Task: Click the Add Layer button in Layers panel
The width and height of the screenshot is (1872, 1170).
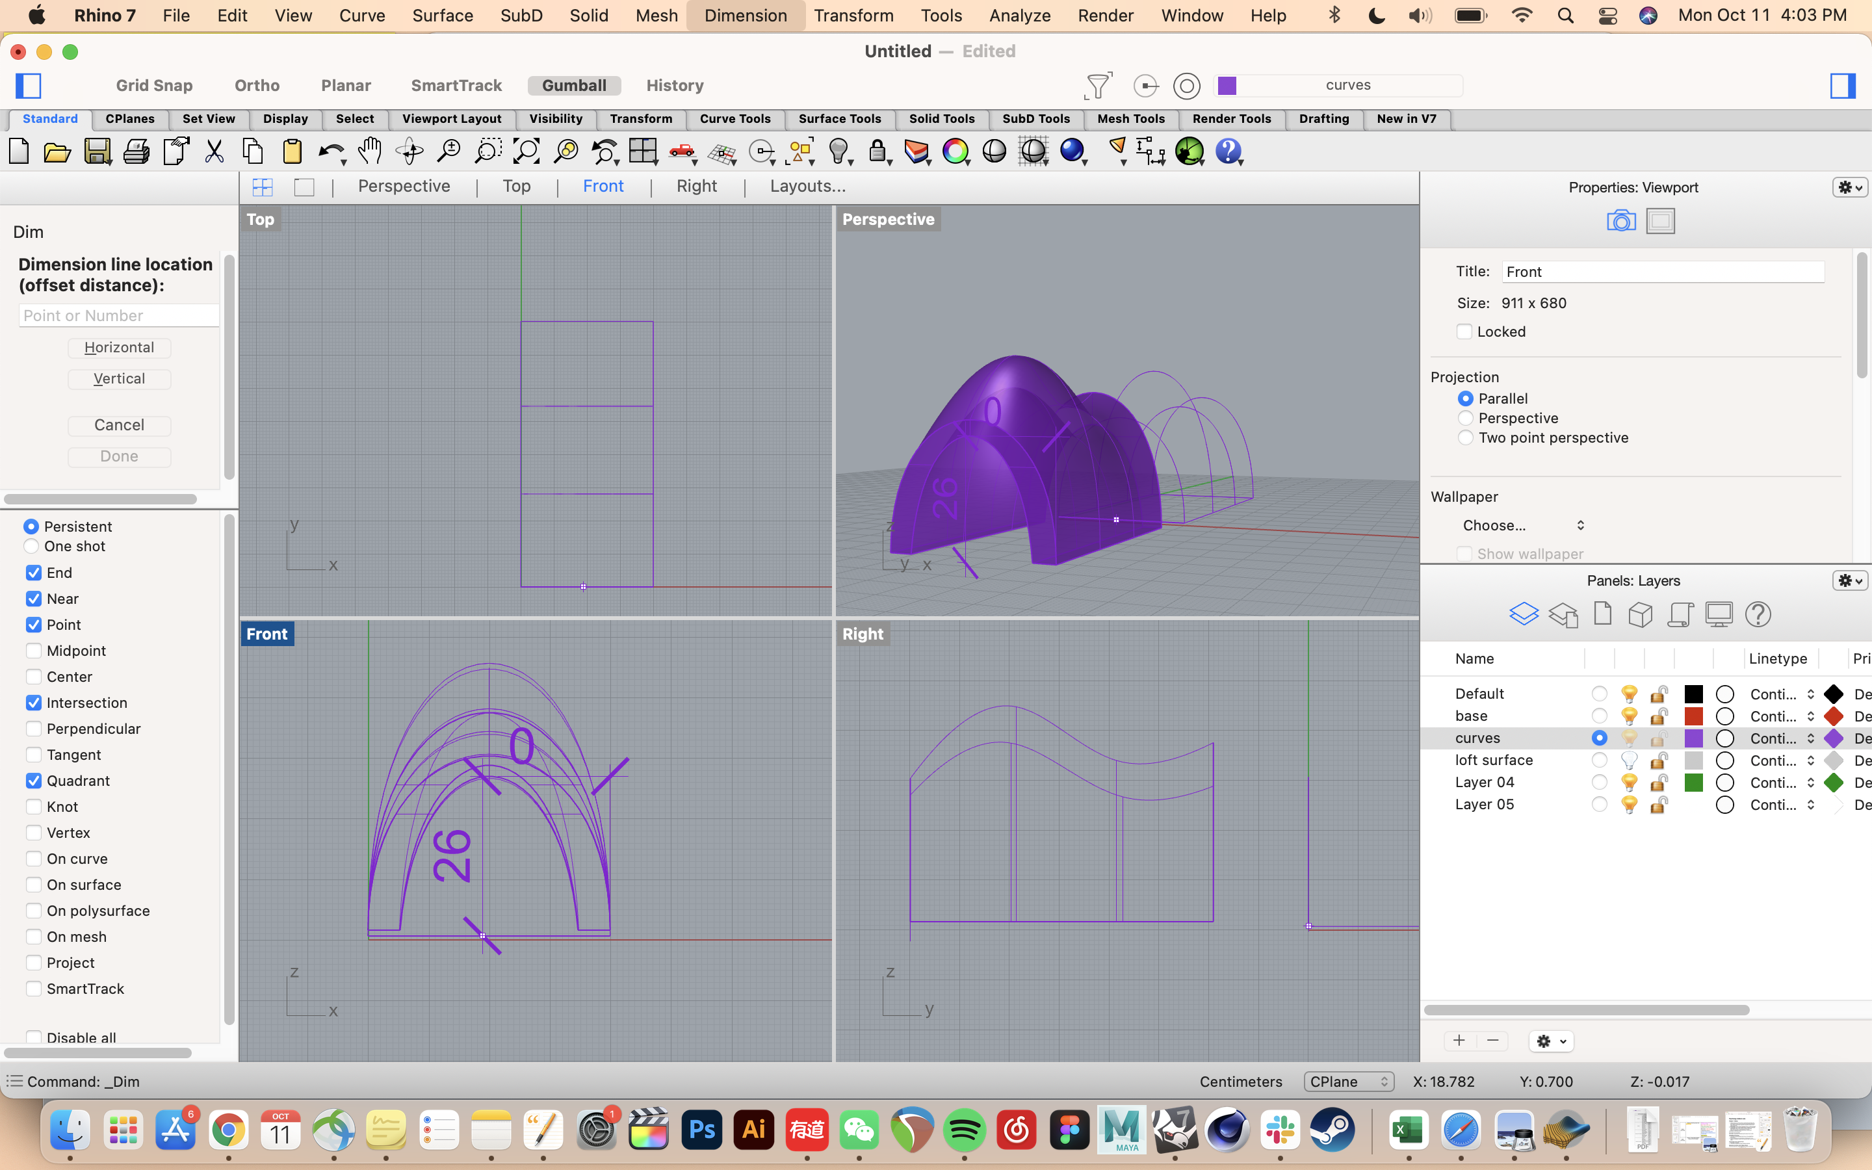Action: coord(1457,1039)
